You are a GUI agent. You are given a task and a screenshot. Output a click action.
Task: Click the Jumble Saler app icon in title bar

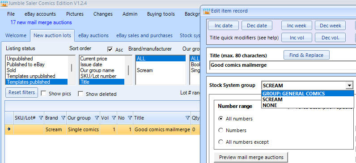[x=4, y=4]
